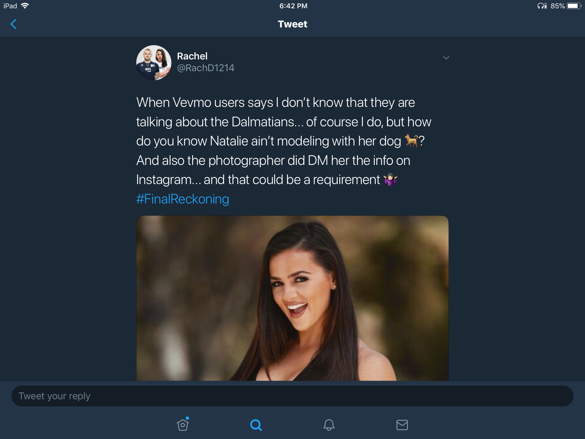585x439 pixels.
Task: Select the Rachel display name
Action: coord(192,56)
